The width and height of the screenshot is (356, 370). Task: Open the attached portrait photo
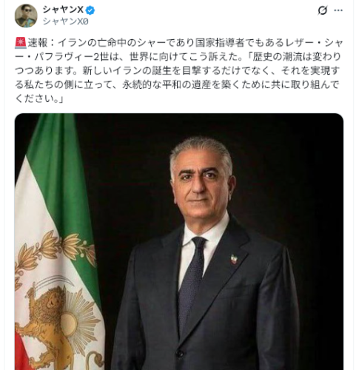tap(179, 242)
